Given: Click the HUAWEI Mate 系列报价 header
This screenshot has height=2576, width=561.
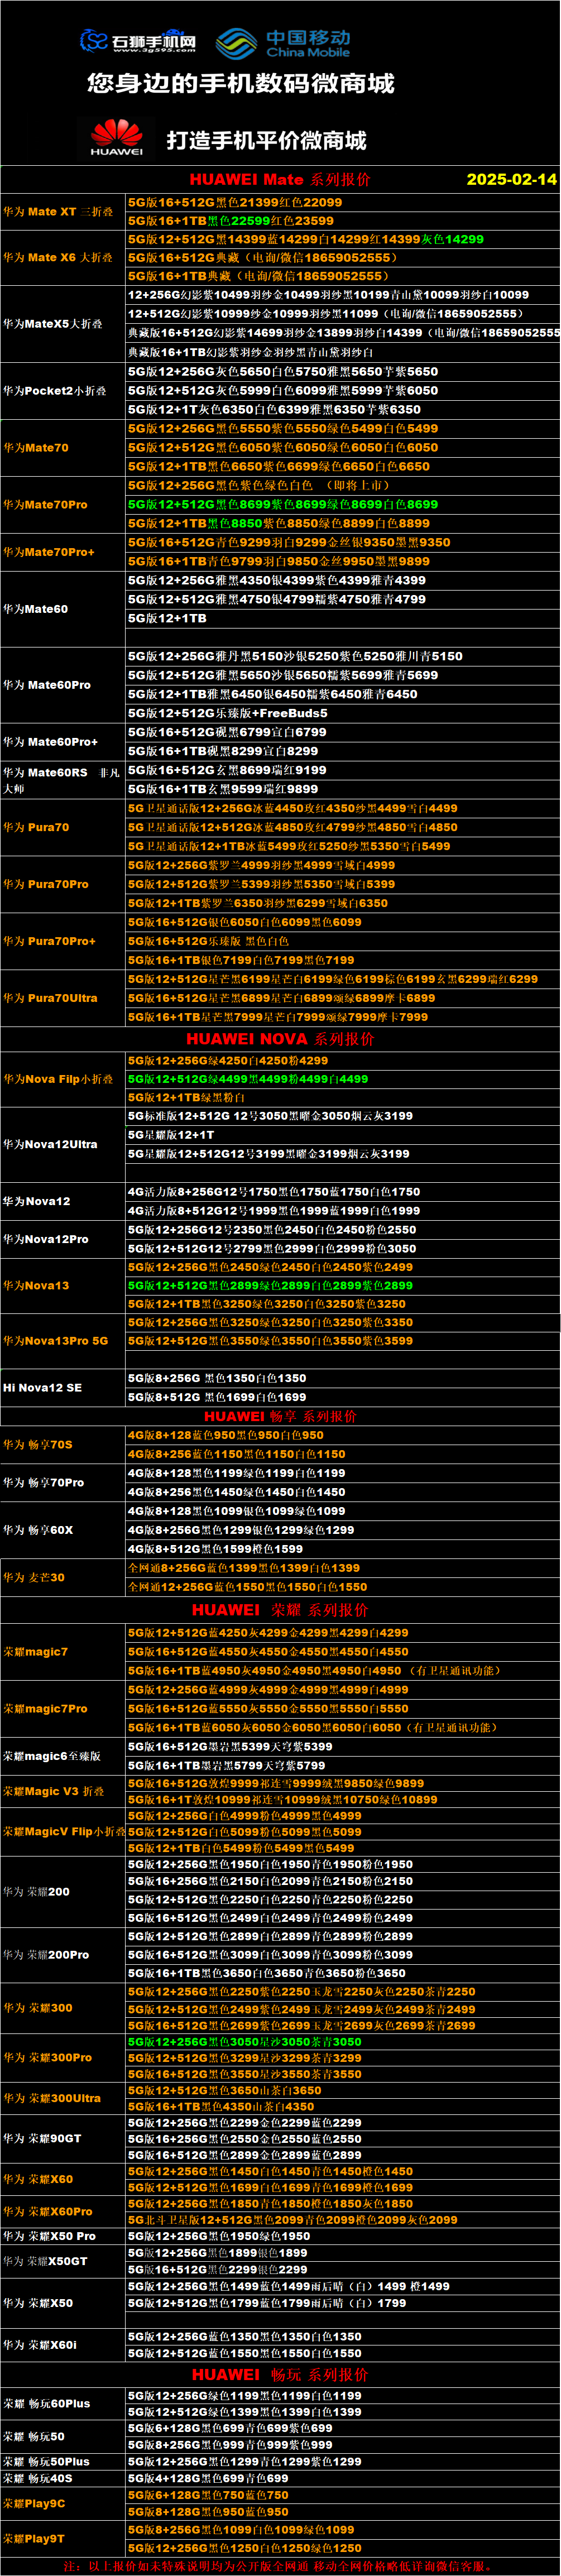Looking at the screenshot, I should [x=280, y=180].
